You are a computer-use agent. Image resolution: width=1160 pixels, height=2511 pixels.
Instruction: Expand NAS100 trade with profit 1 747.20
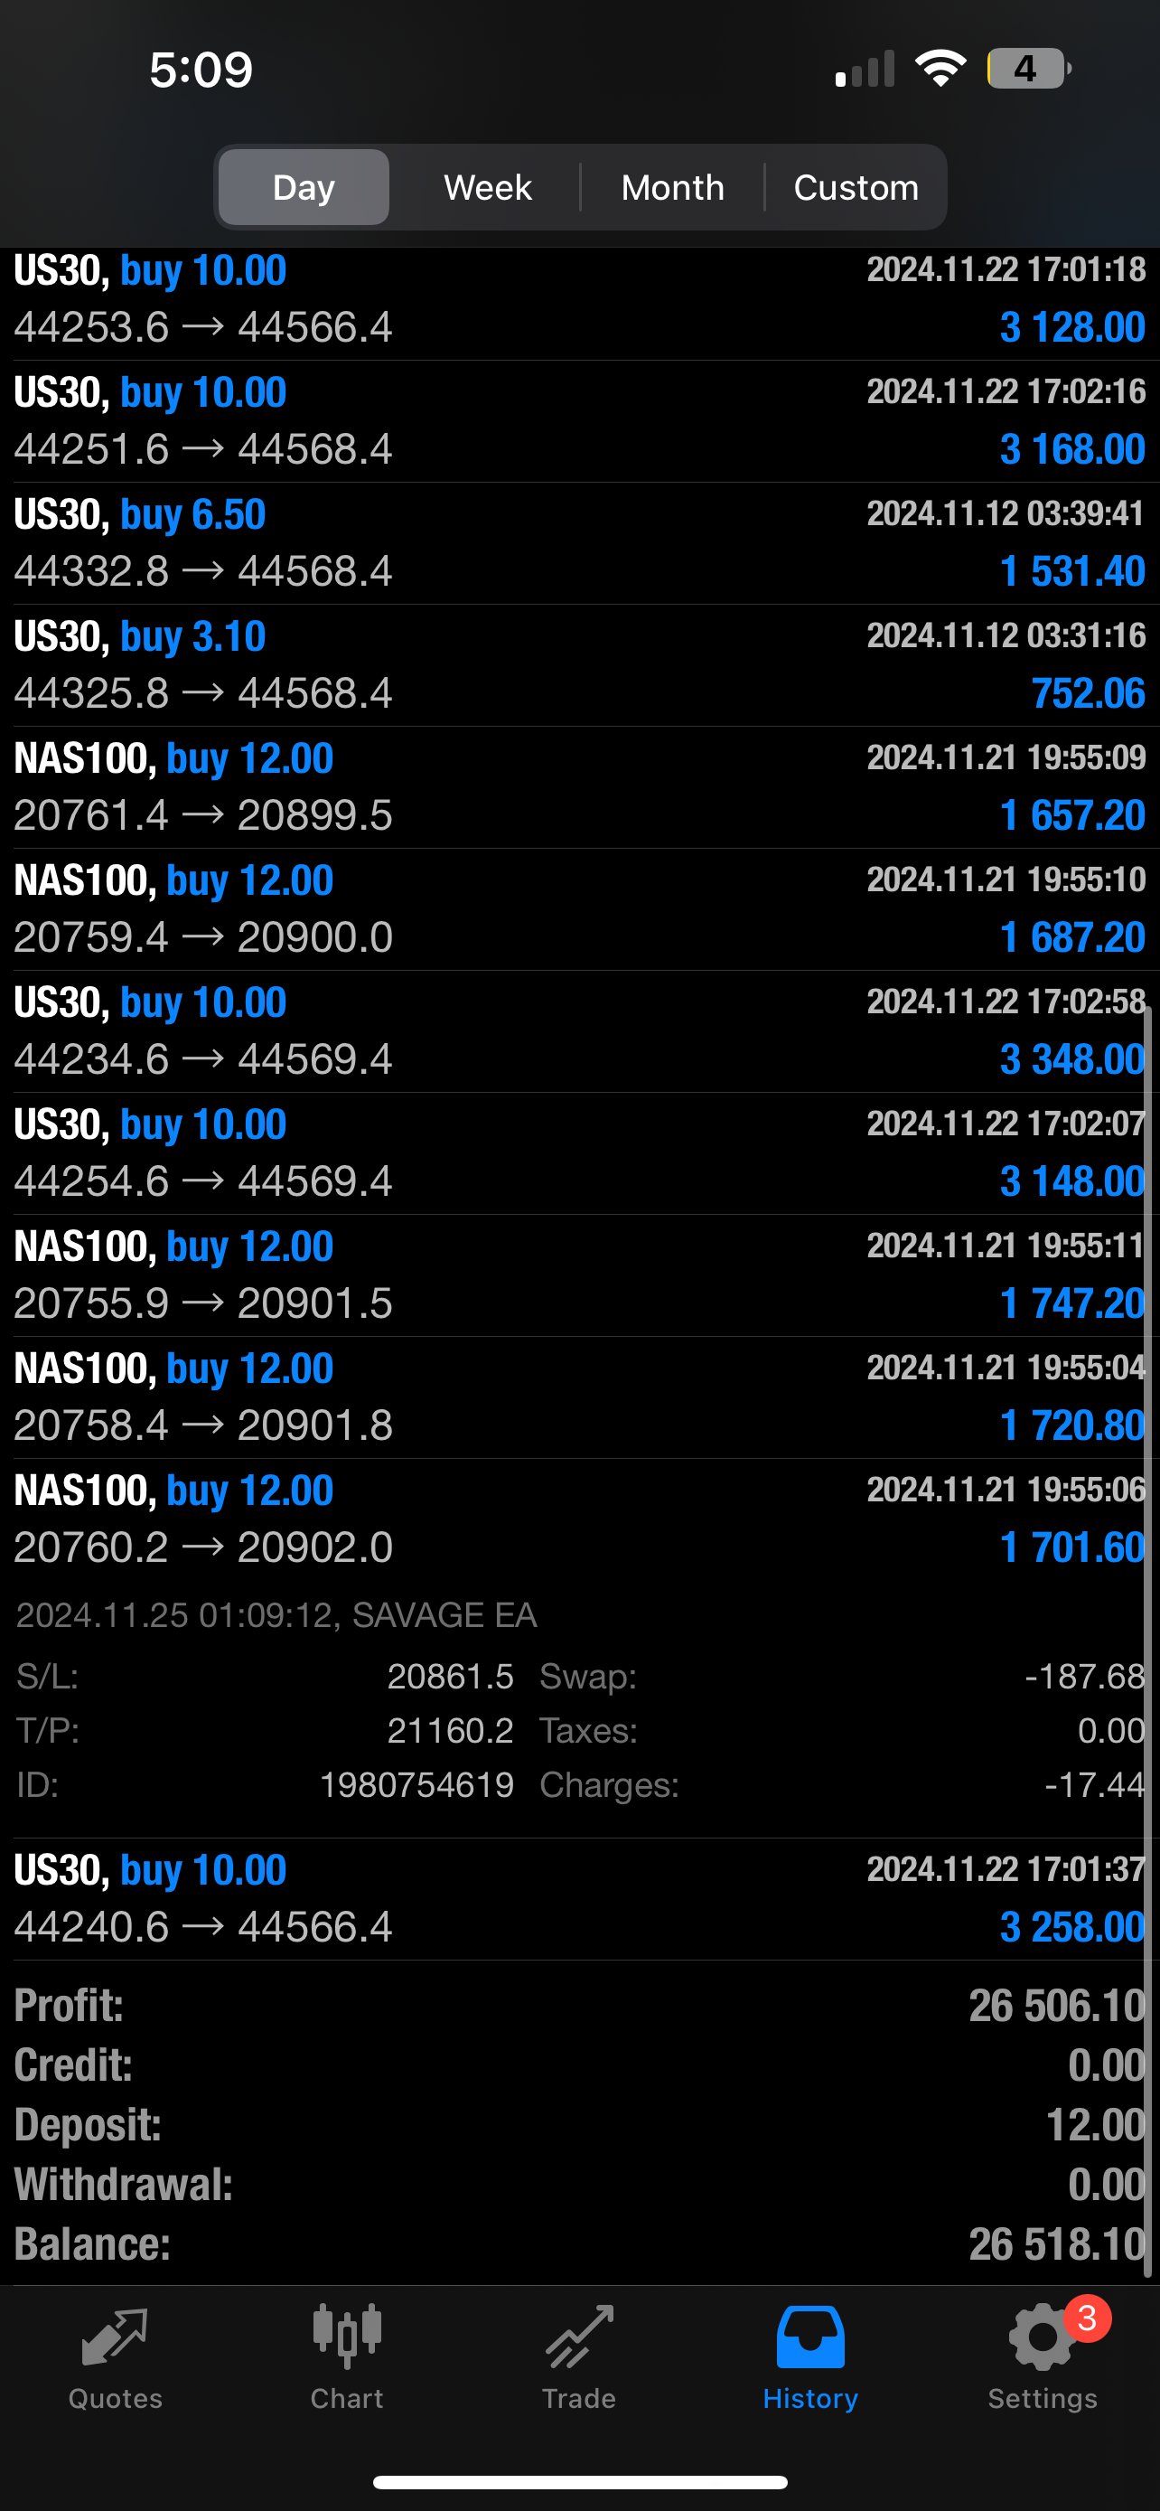579,1275
